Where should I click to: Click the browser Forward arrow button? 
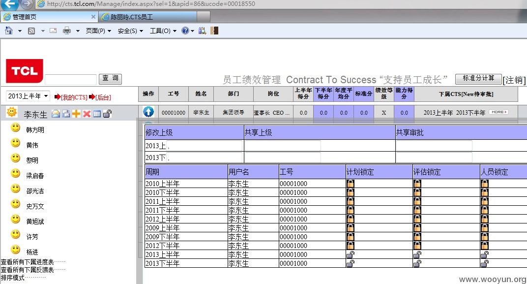(27, 4)
